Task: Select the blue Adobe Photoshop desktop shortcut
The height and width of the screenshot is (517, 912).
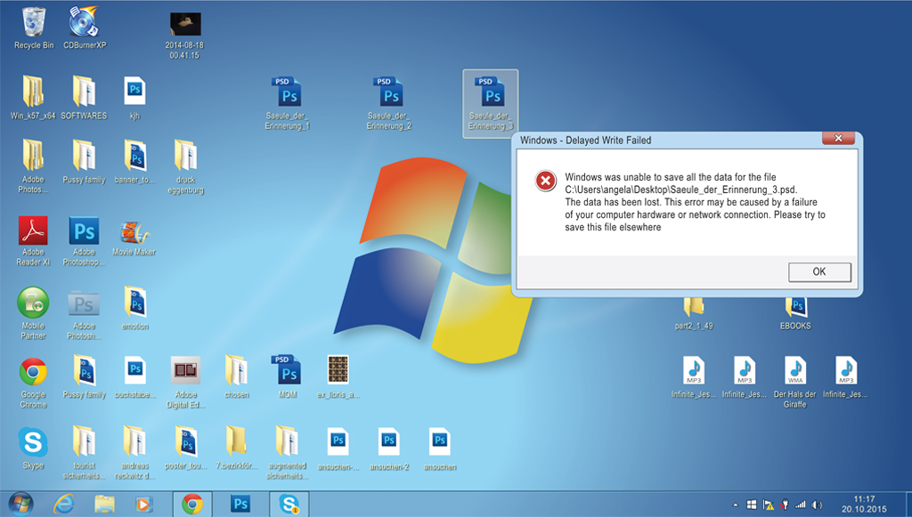Action: 85,241
